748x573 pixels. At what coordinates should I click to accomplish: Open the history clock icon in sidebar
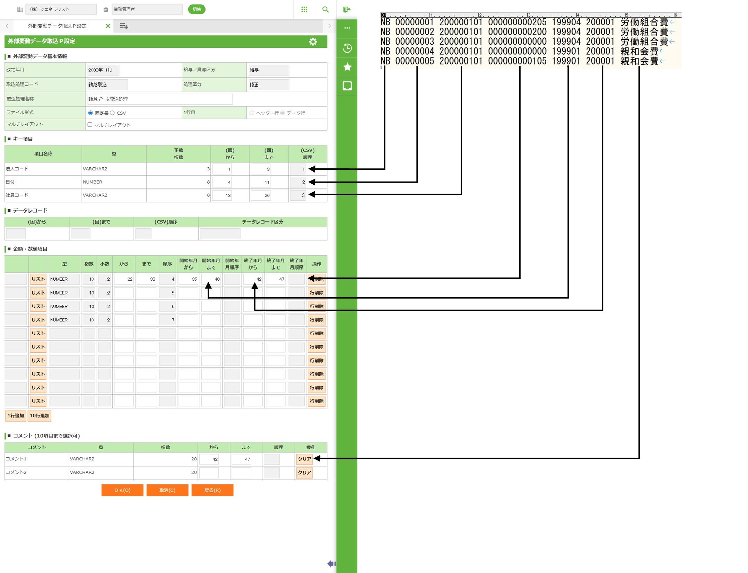pyautogui.click(x=347, y=48)
